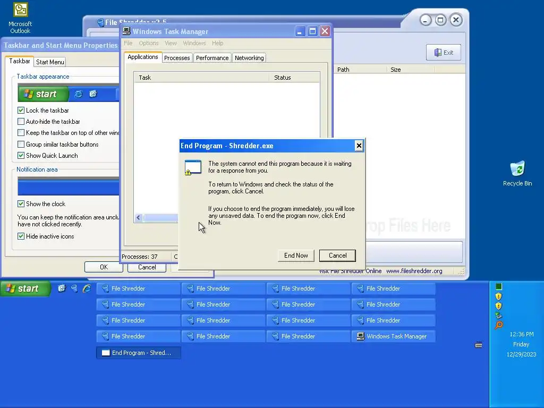Click the Outlook Express icon in taskbar preview

point(93,94)
